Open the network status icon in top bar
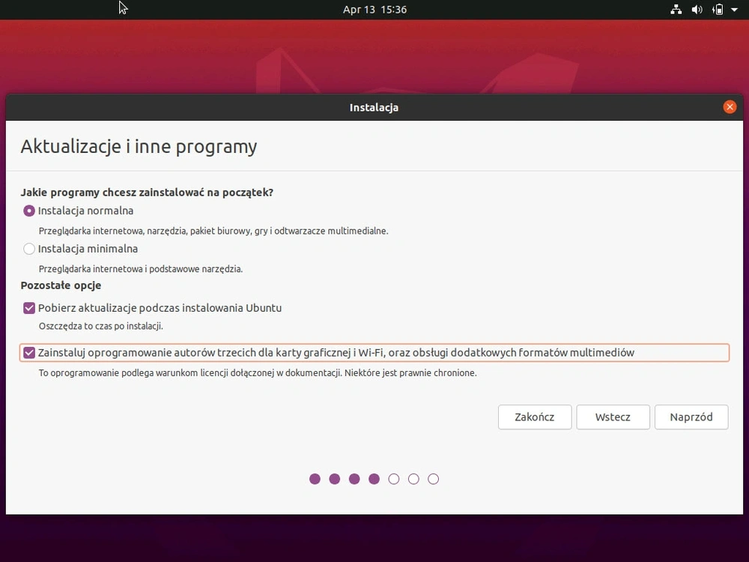This screenshot has height=562, width=749. (676, 10)
